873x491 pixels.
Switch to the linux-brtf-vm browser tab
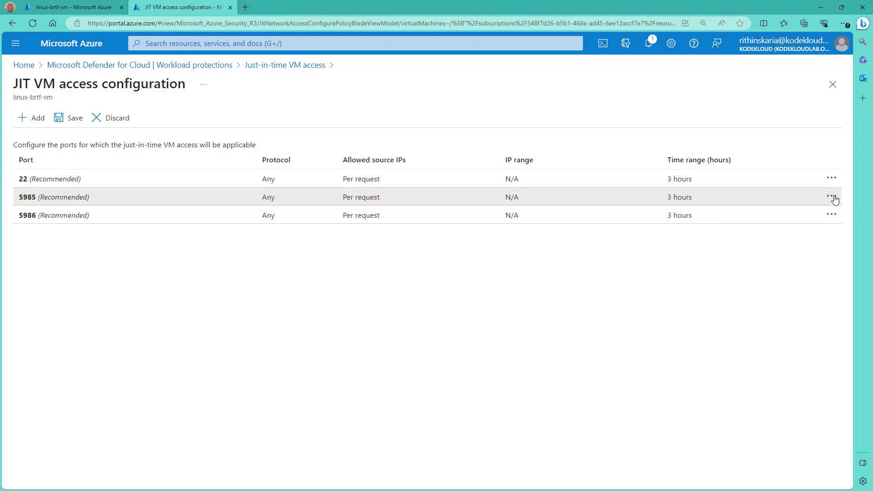click(x=74, y=7)
